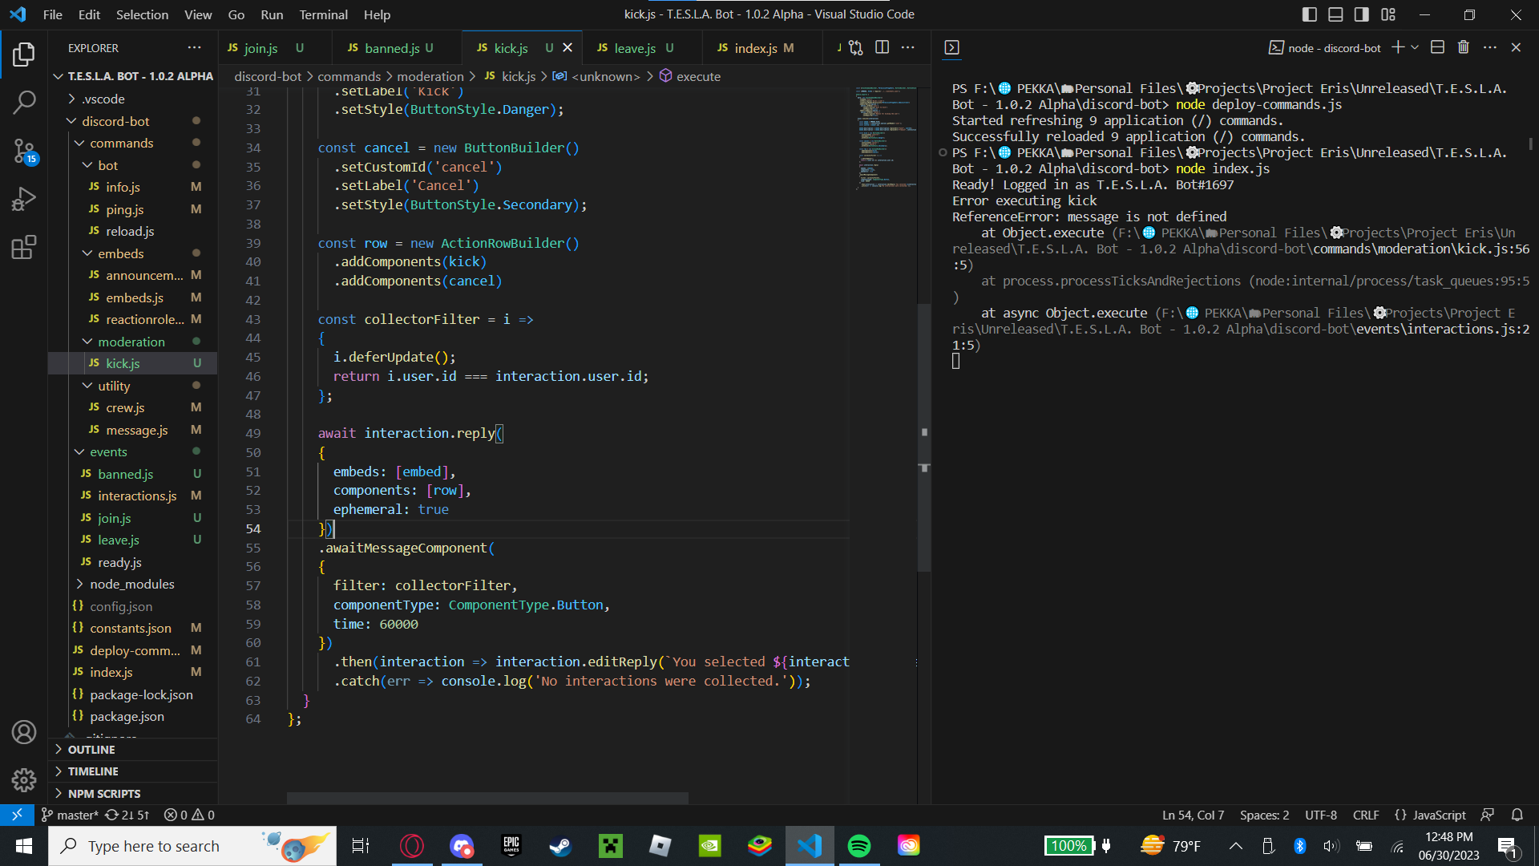This screenshot has width=1539, height=866.
Task: Click the open changes compare icon
Action: 856,48
